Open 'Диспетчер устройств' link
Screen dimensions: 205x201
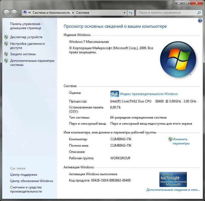click(x=26, y=37)
